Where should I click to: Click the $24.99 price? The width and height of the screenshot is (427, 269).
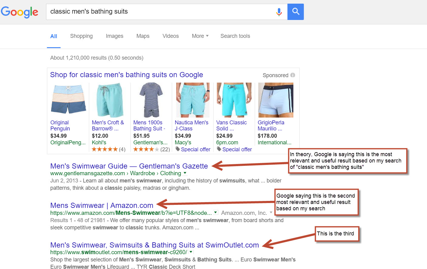tap(224, 136)
